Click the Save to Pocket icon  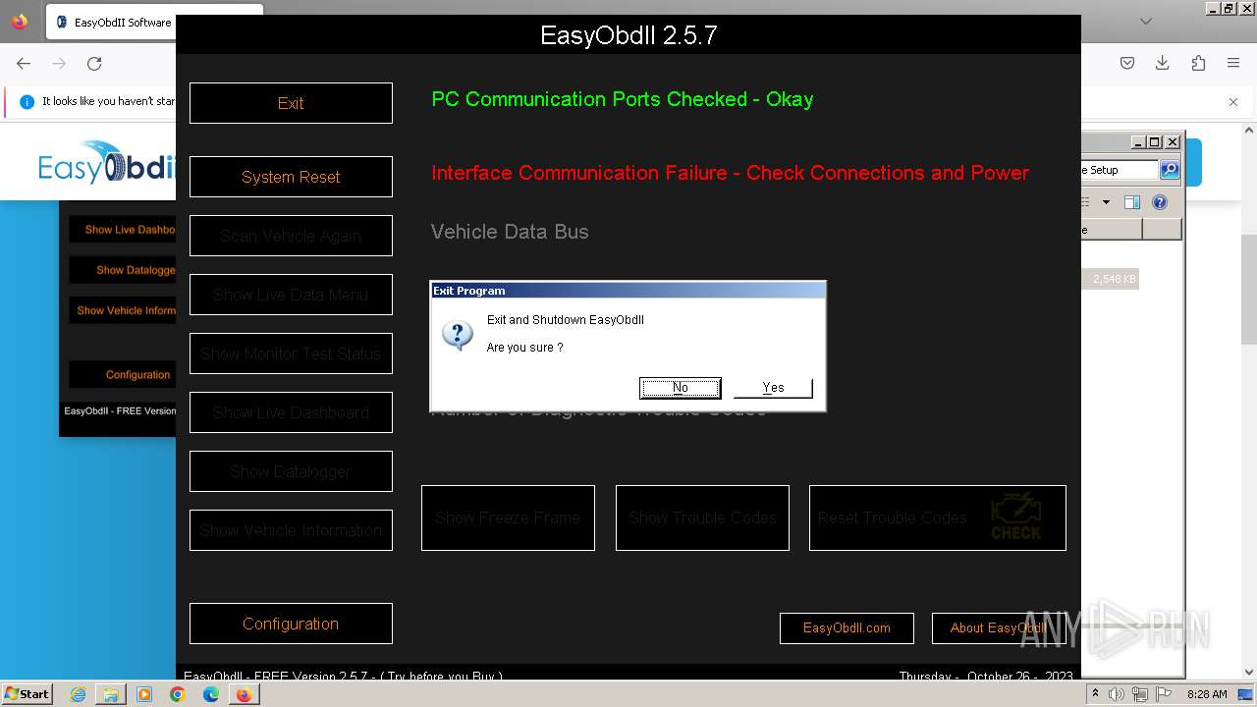click(x=1127, y=63)
